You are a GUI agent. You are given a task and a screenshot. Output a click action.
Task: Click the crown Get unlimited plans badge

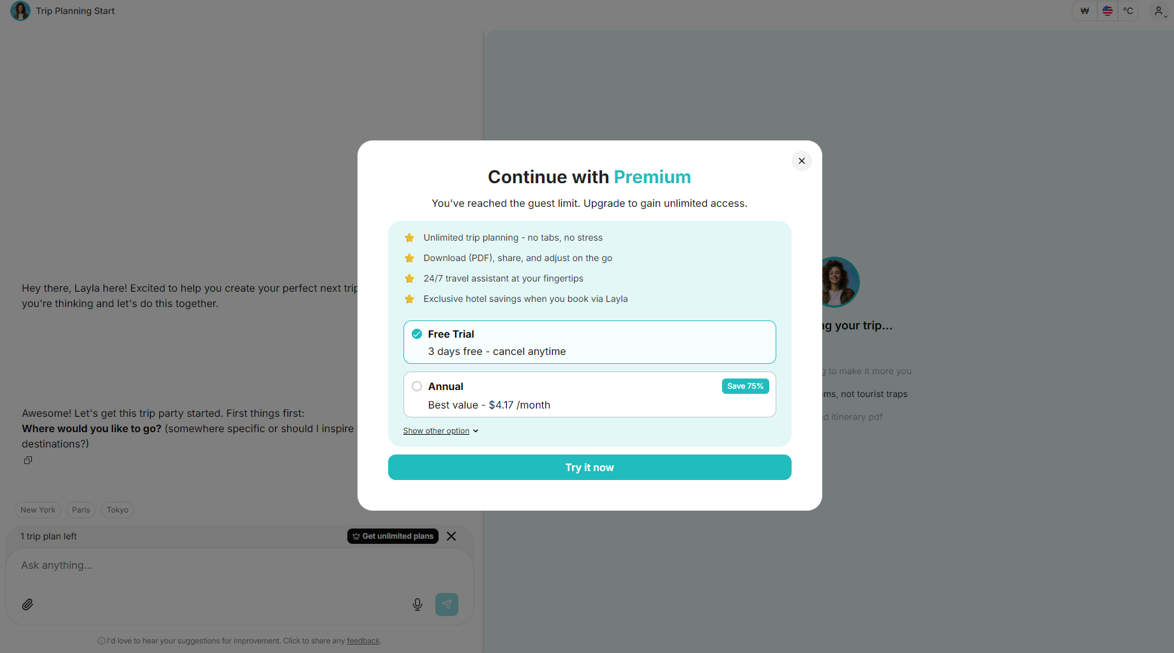tap(392, 536)
